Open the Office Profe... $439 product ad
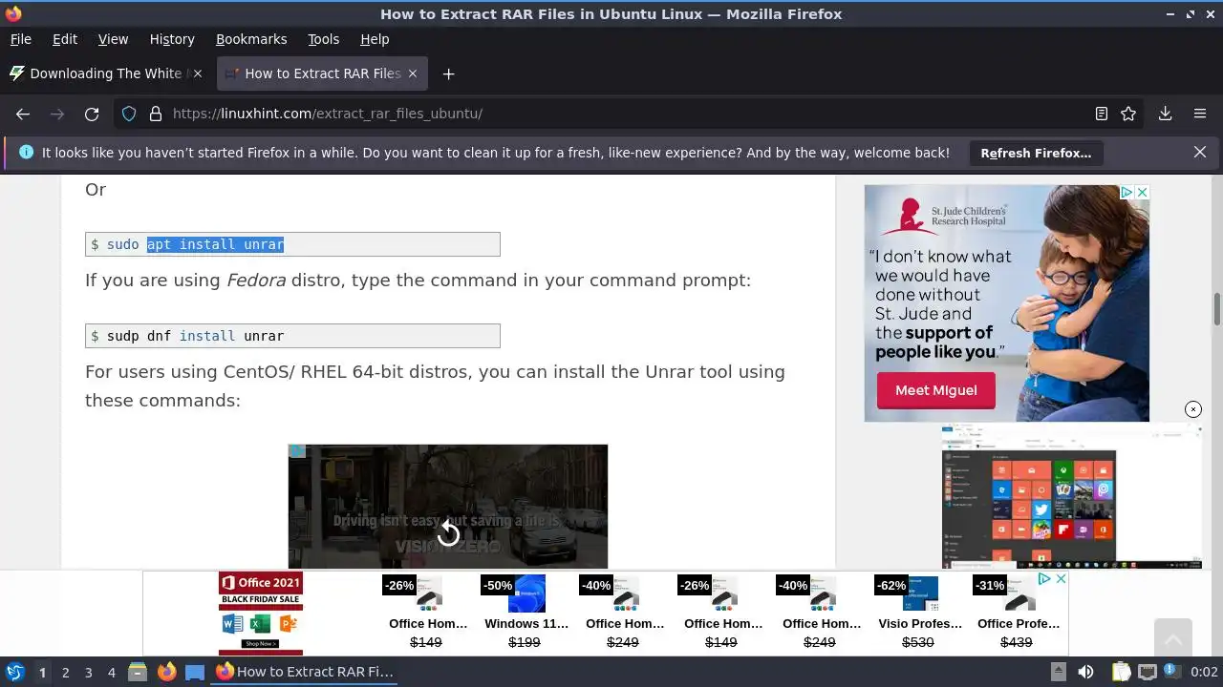1223x687 pixels. pos(1018,614)
